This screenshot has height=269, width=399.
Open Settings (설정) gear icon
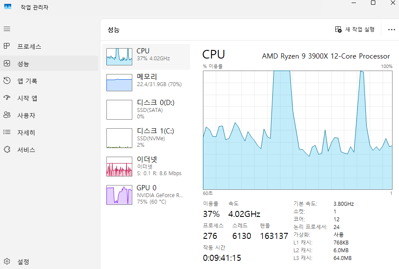pyautogui.click(x=7, y=261)
